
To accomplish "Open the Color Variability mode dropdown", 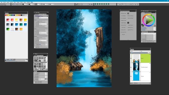I will pyautogui.click(x=148, y=34).
